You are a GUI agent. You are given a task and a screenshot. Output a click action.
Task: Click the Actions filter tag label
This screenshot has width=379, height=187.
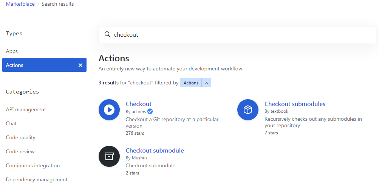pyautogui.click(x=191, y=83)
